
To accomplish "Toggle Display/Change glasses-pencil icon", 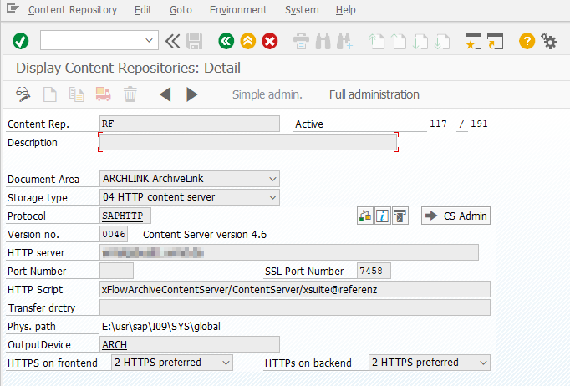I will 23,94.
